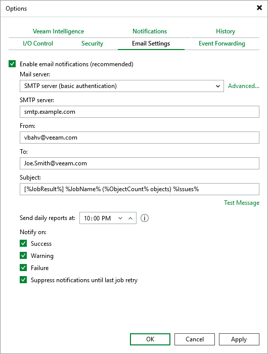268x354 pixels.
Task: Click the To field containing Joe.Smith@veeam.com
Action: [x=140, y=163]
